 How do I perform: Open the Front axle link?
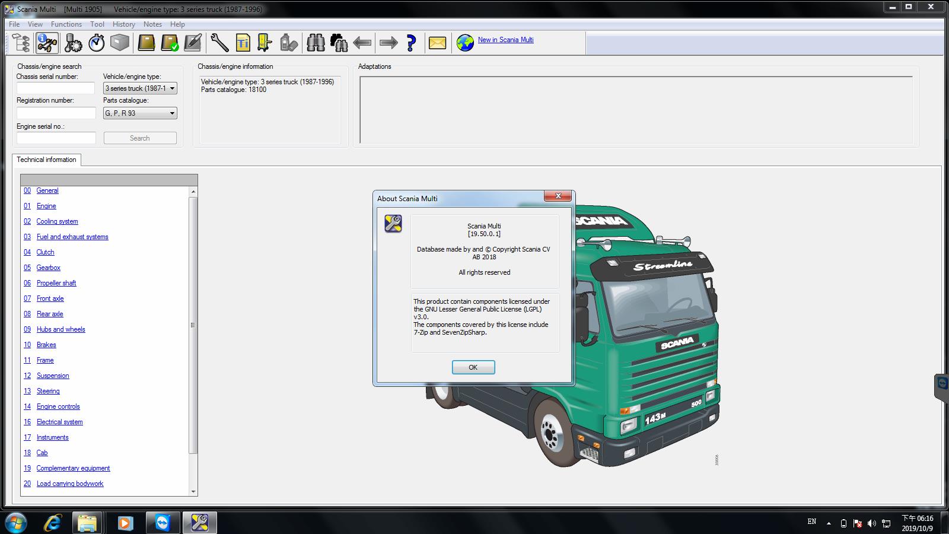tap(50, 298)
